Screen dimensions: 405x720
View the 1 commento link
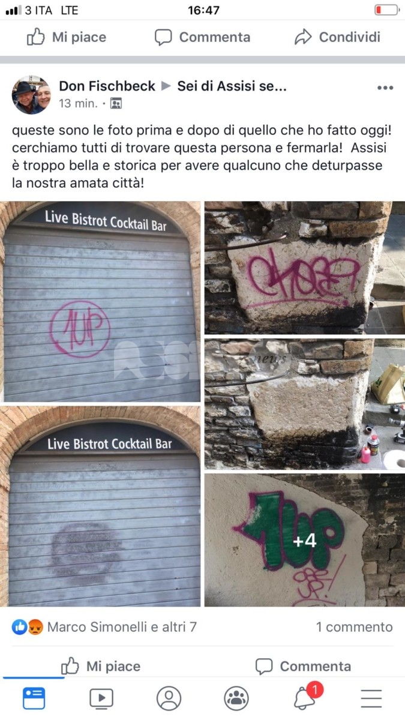[x=355, y=627]
